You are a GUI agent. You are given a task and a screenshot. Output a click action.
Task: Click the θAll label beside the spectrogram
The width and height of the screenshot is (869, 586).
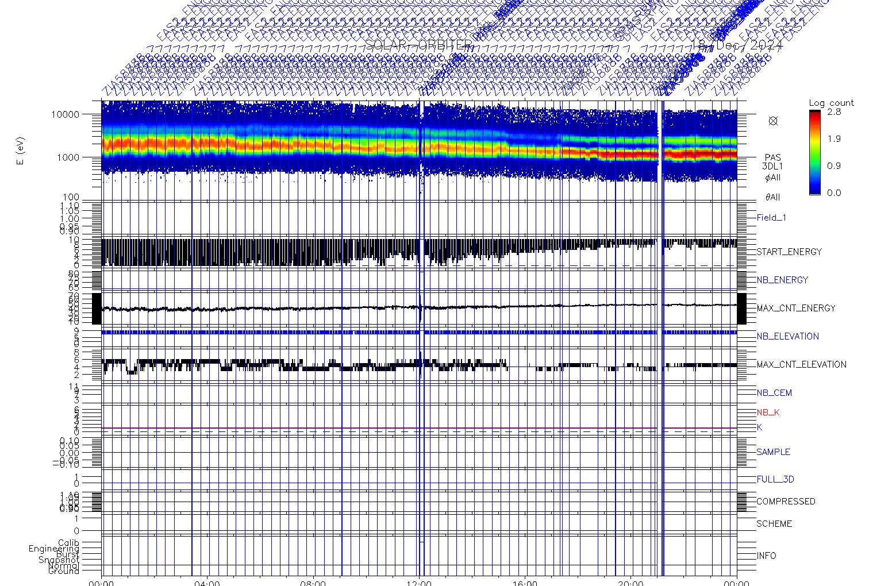pos(773,197)
